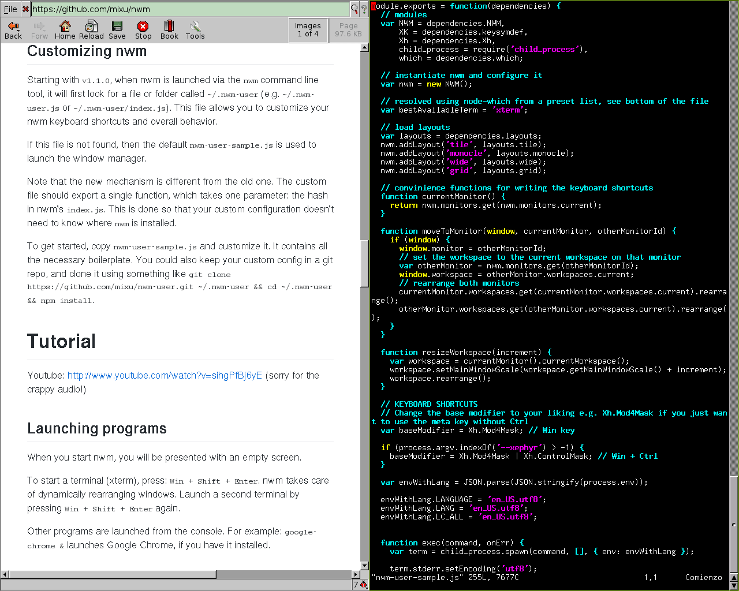Click the 'git clone' code text
739x591 pixels.
point(210,275)
